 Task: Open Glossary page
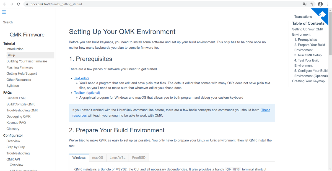click(x=13, y=129)
